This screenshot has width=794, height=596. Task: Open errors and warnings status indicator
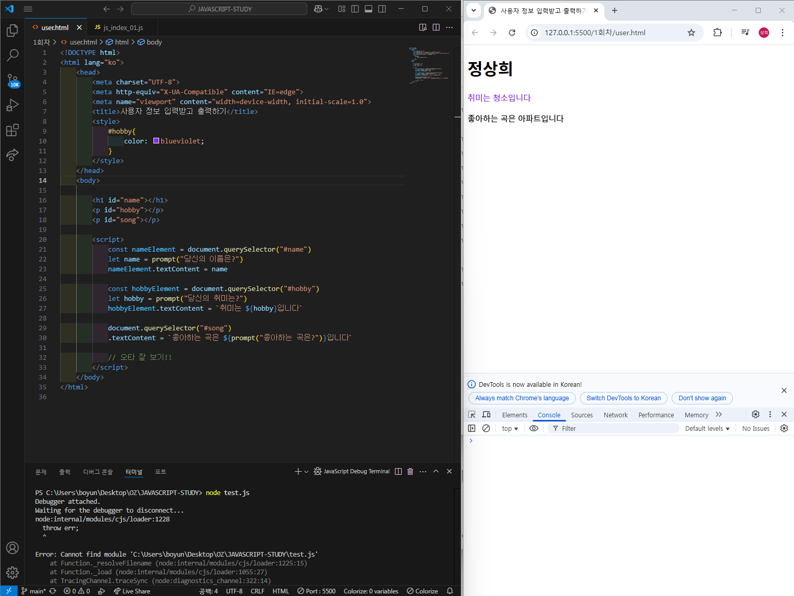point(77,591)
